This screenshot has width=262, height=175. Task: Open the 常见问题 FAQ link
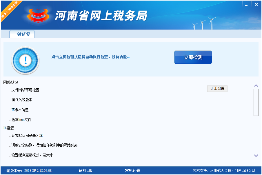(132, 170)
